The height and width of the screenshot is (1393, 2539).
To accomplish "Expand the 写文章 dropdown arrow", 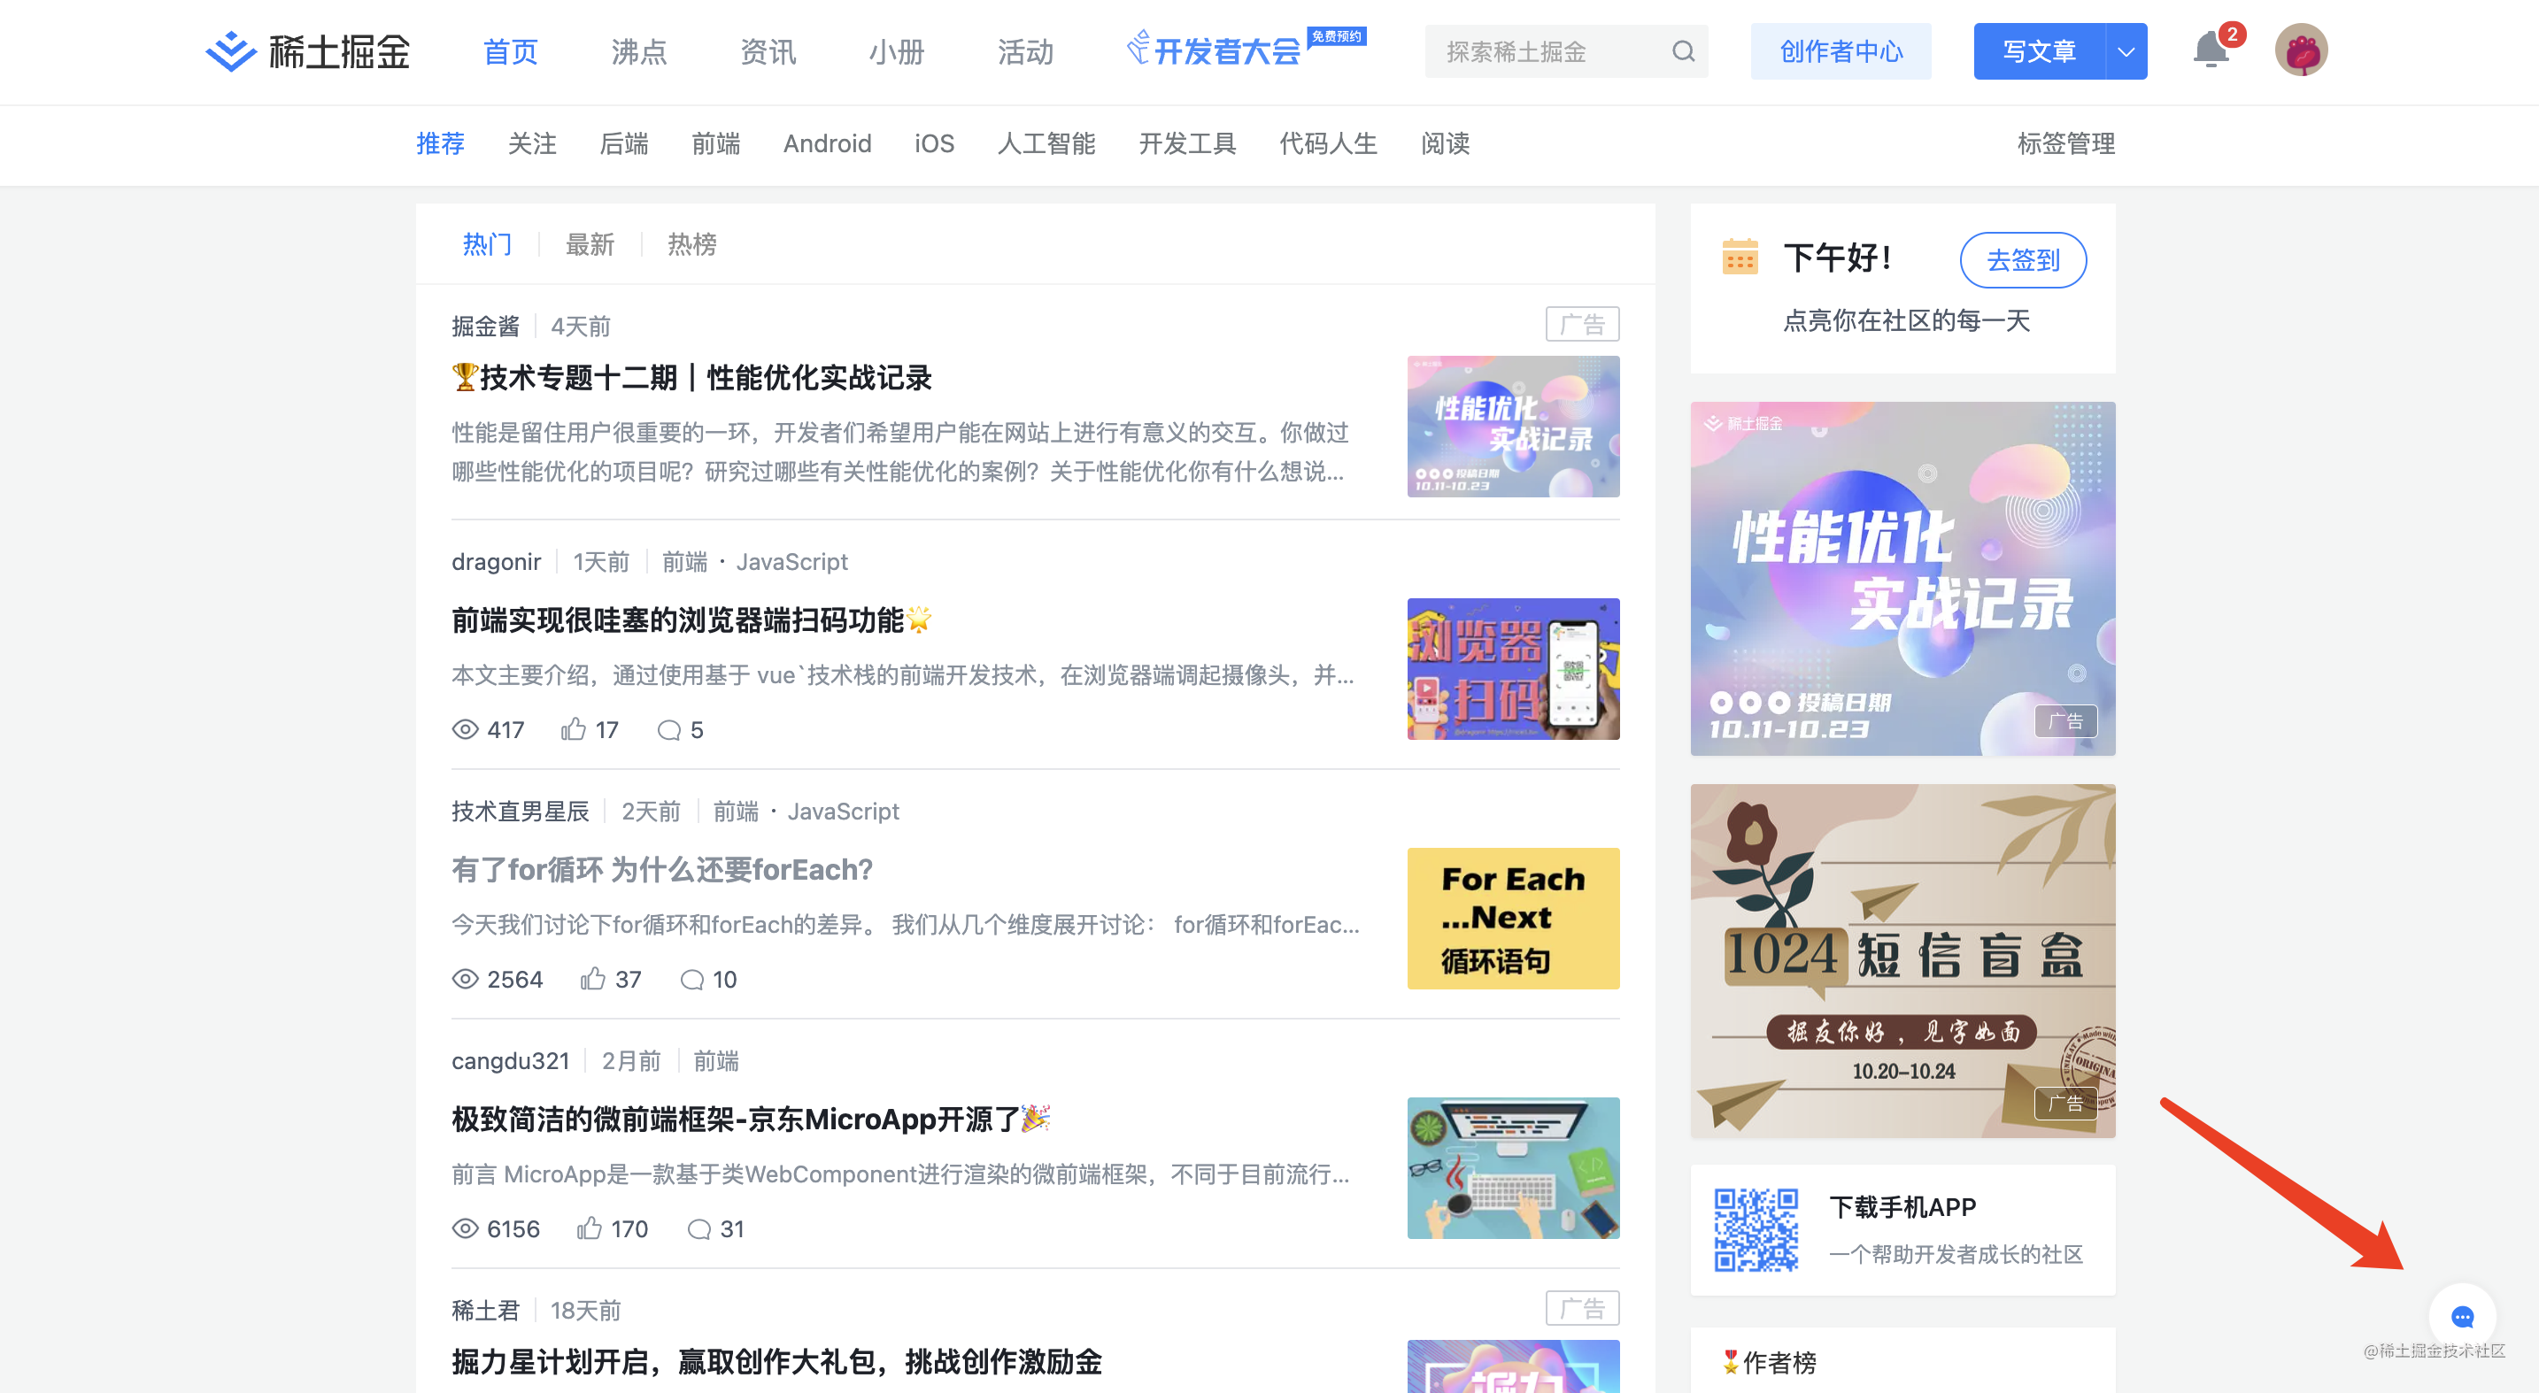I will coord(2126,51).
